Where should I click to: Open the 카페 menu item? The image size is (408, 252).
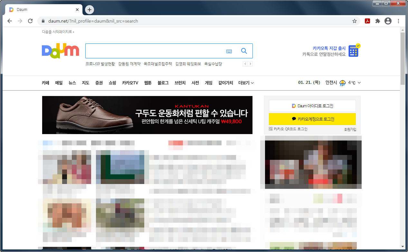pos(45,83)
